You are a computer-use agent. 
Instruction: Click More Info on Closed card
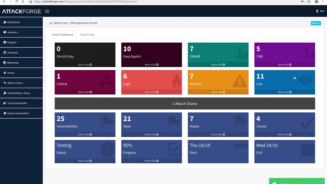tap(285, 134)
